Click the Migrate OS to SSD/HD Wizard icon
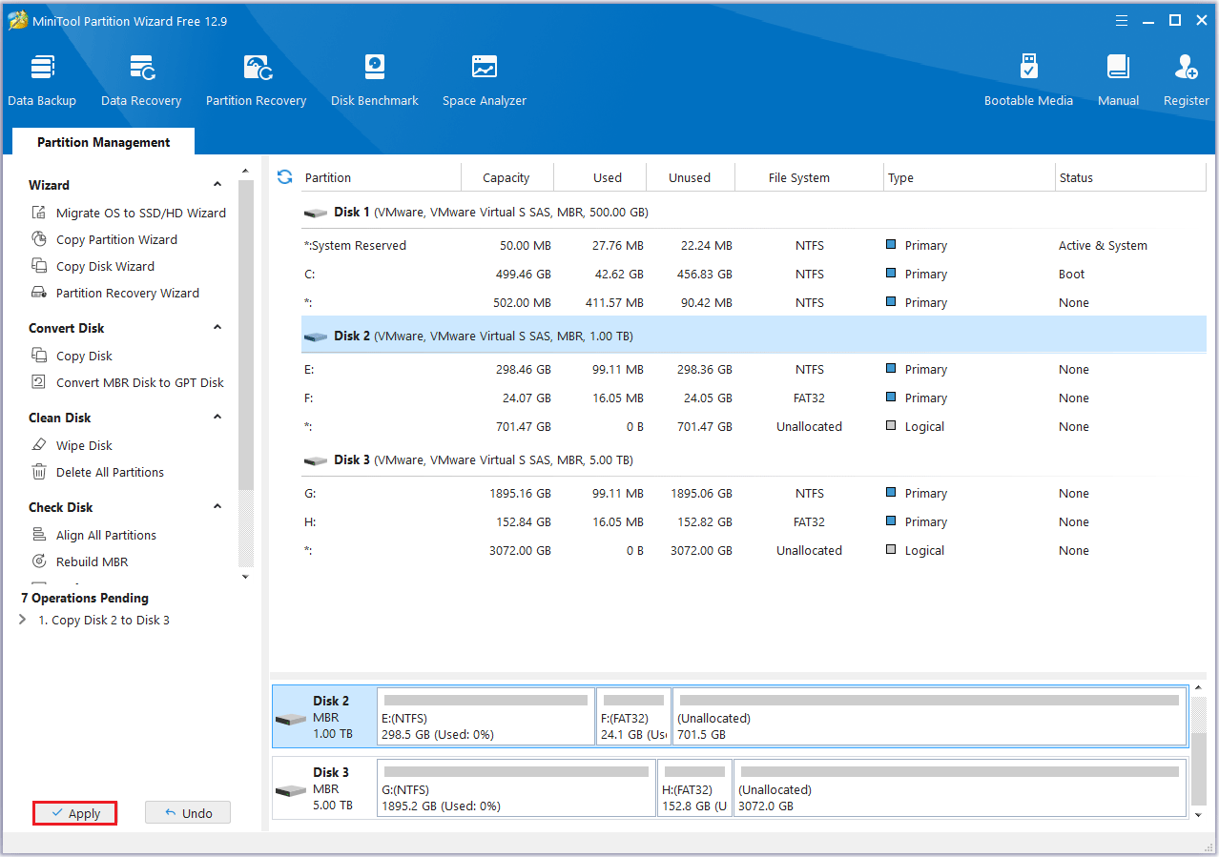 39,213
